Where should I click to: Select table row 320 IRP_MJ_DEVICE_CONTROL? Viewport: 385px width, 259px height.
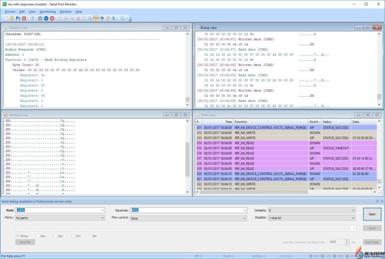click(x=286, y=174)
